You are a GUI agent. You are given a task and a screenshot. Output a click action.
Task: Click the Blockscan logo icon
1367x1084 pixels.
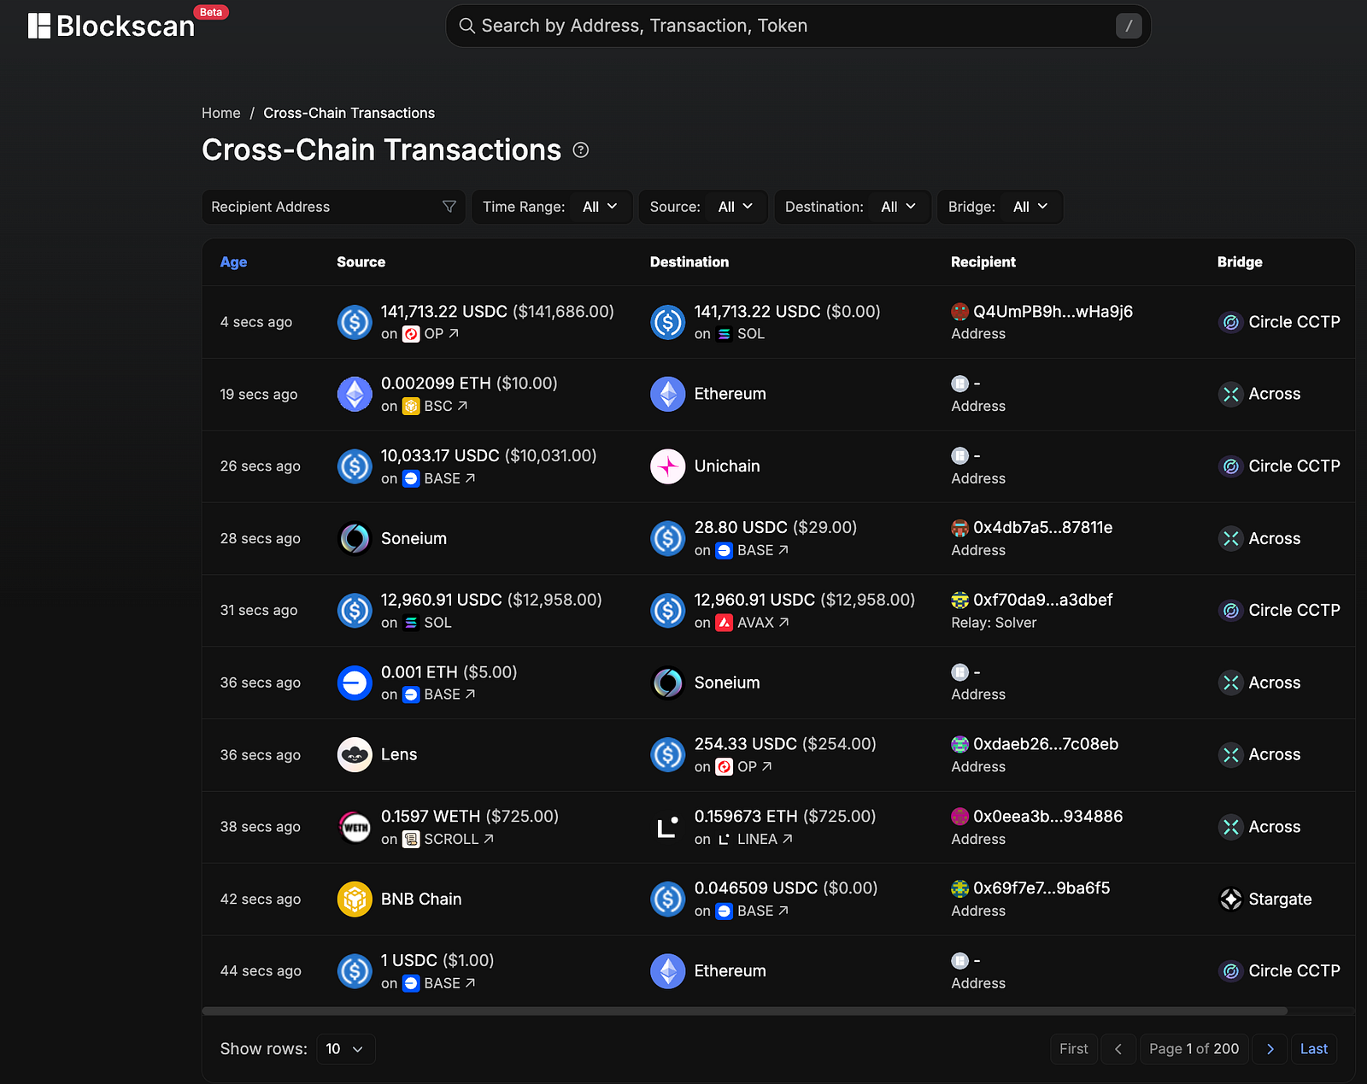click(39, 26)
